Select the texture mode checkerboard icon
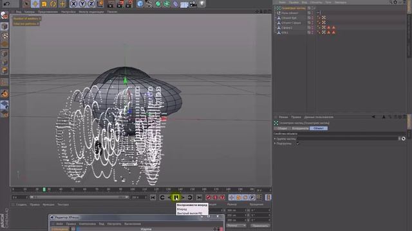This screenshot has height=231, width=412. click(5, 36)
